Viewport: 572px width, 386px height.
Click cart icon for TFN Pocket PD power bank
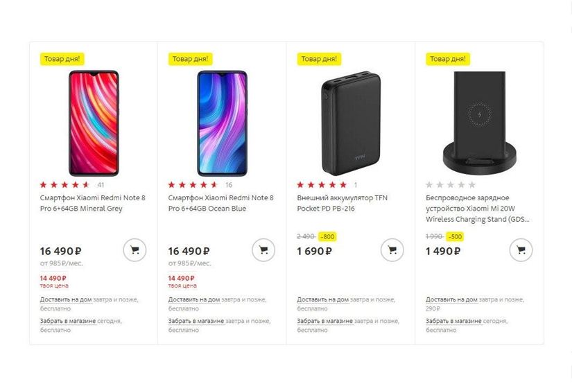tap(392, 250)
